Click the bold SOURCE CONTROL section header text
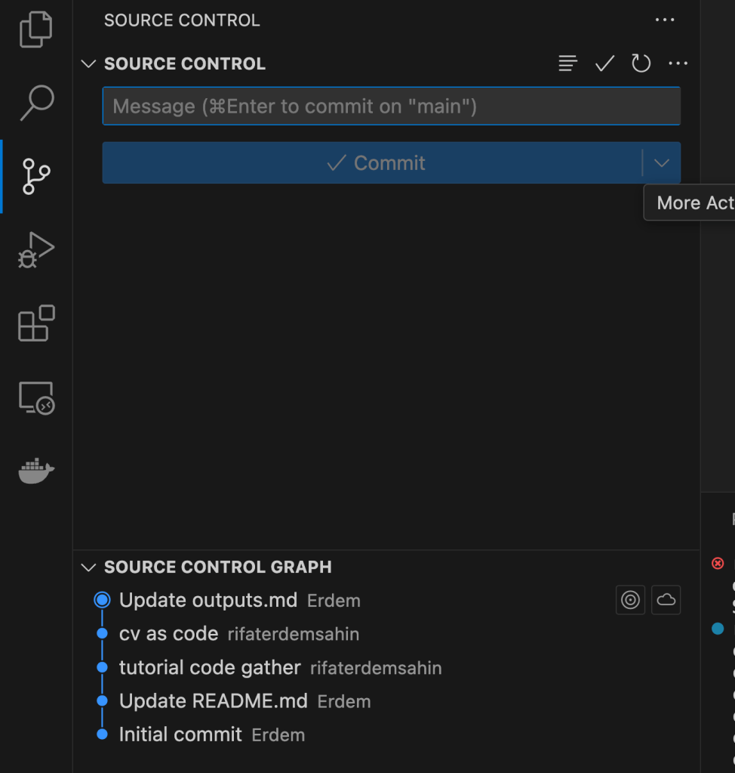This screenshot has height=773, width=735. click(185, 63)
